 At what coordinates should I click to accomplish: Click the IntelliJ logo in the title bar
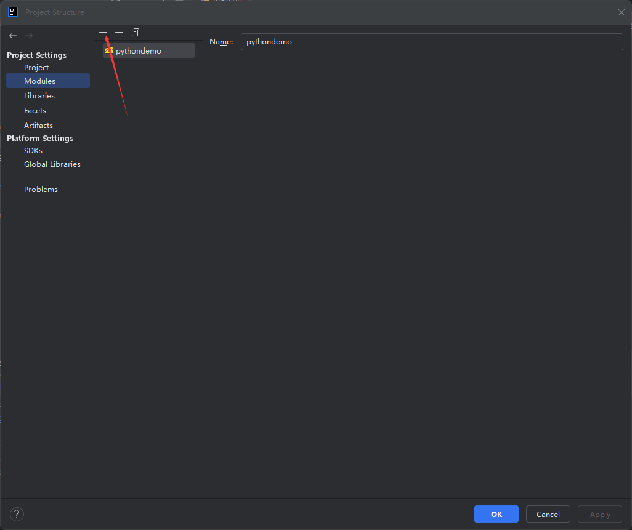(13, 12)
